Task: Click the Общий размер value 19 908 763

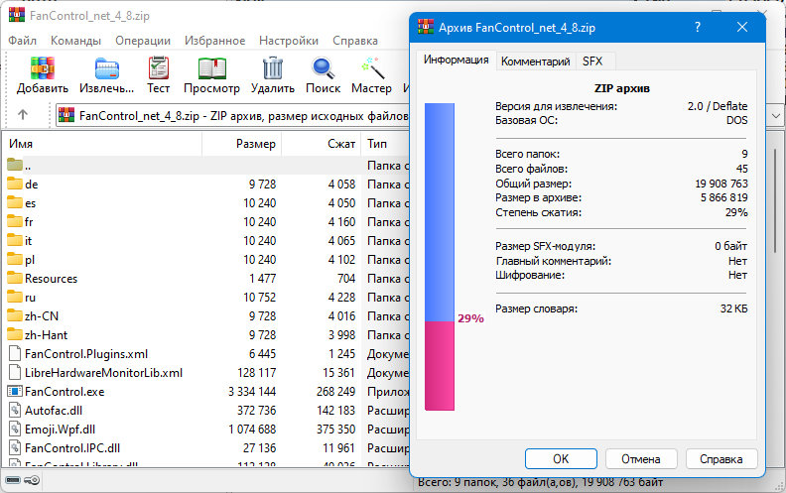Action: click(721, 184)
